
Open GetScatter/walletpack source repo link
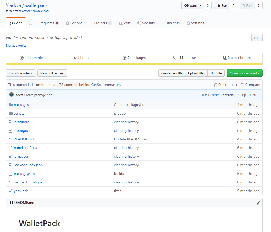[36, 11]
